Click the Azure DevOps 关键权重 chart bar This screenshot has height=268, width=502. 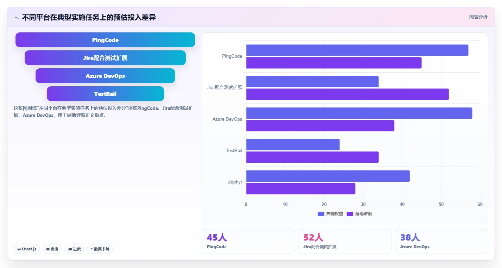pyautogui.click(x=359, y=113)
